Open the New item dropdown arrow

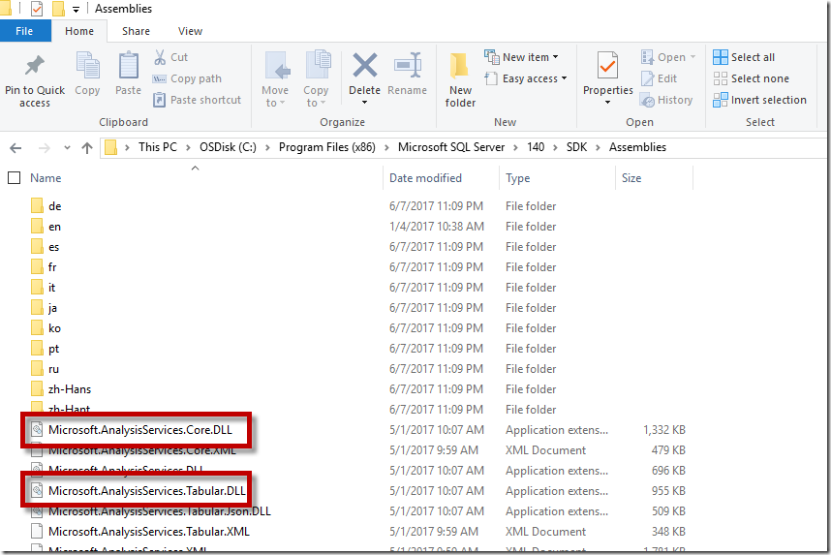(555, 57)
